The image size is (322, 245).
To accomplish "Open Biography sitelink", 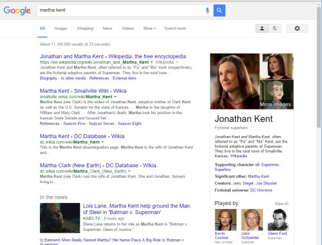I will pyautogui.click(x=48, y=78).
